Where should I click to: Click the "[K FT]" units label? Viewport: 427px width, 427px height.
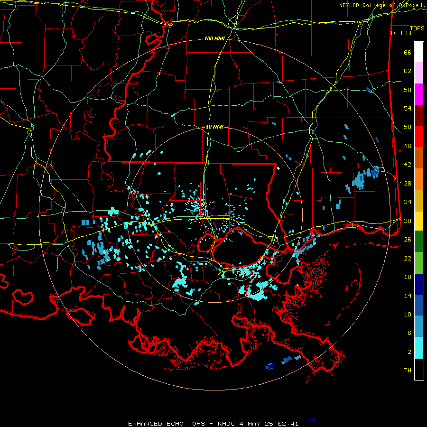(x=401, y=33)
